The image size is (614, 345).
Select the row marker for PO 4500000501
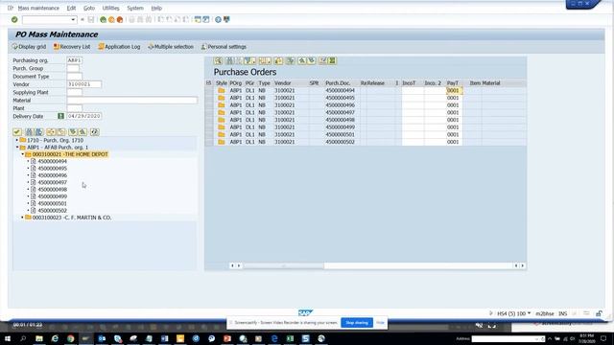pyautogui.click(x=209, y=134)
